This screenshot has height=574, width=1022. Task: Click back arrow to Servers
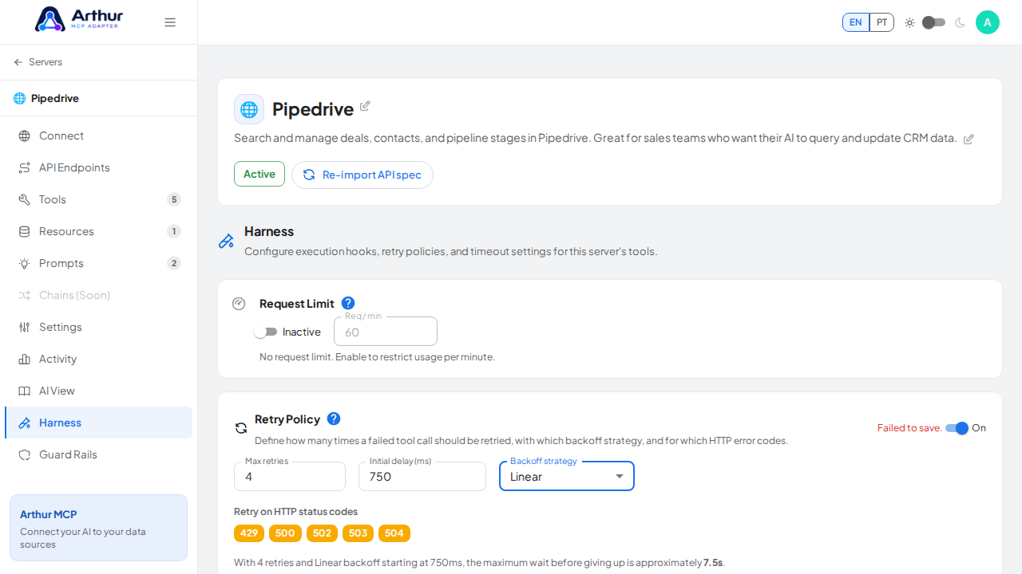pos(18,62)
